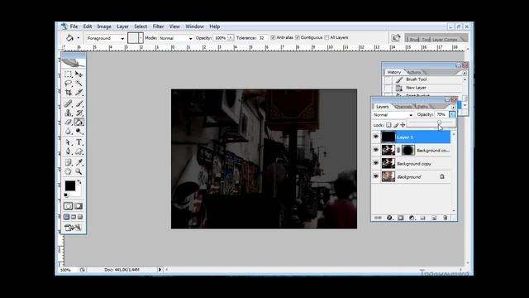
Task: Add layer mask button in Layers panel
Action: coord(400,218)
